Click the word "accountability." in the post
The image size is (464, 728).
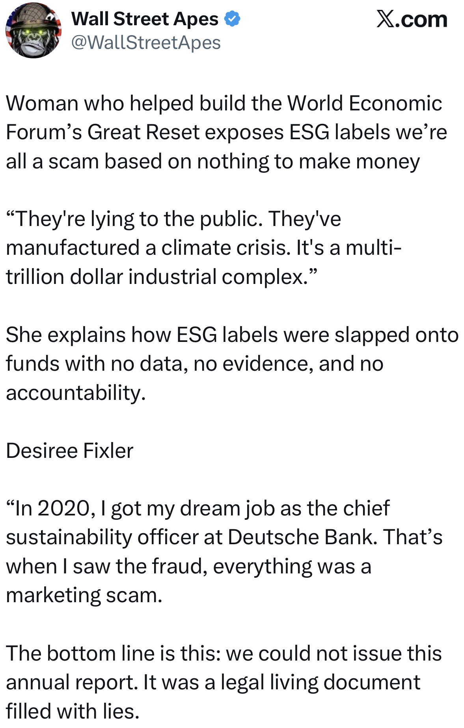coord(76,393)
